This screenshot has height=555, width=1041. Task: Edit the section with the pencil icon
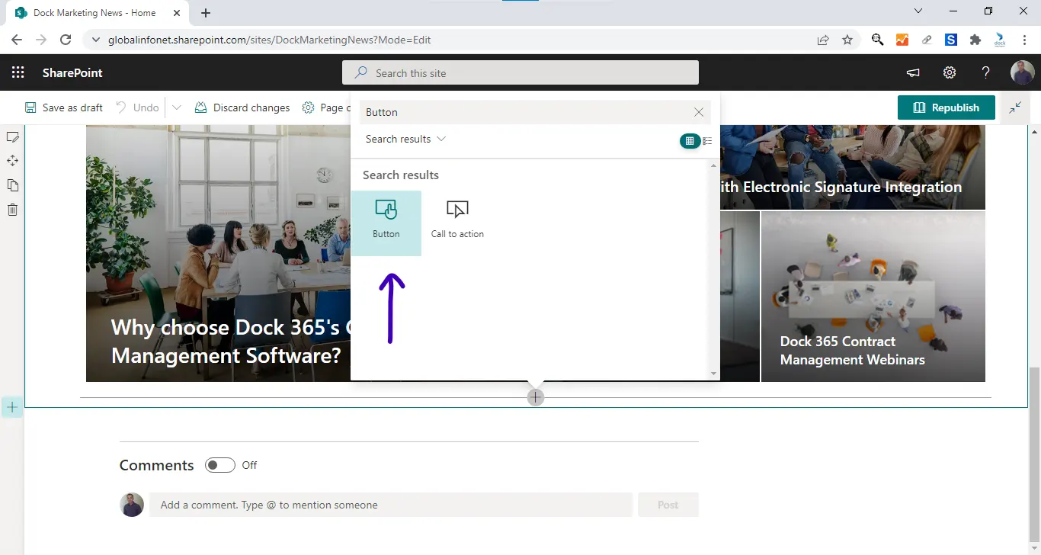pos(12,137)
